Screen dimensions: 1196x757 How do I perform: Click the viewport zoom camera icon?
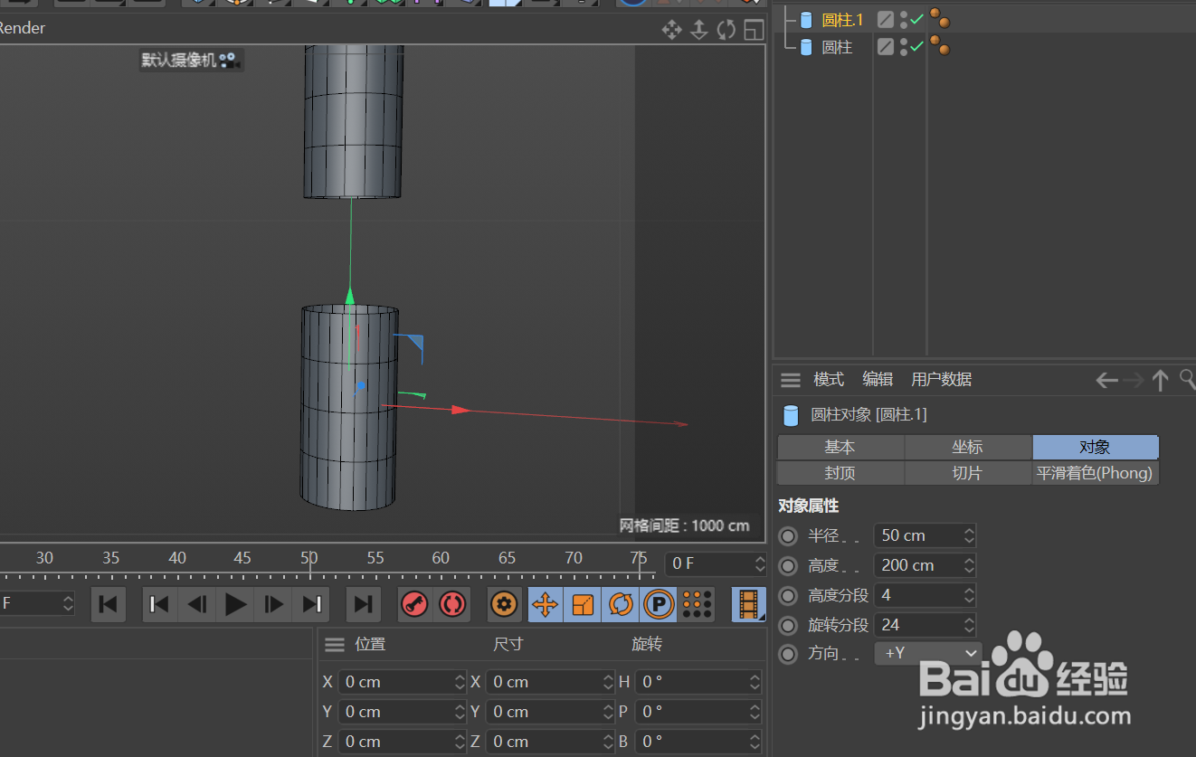click(x=698, y=30)
